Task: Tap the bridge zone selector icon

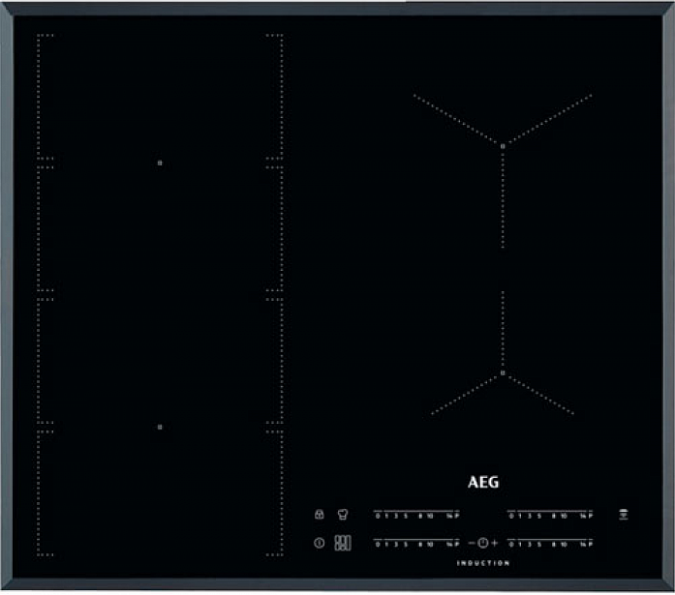Action: (x=342, y=543)
